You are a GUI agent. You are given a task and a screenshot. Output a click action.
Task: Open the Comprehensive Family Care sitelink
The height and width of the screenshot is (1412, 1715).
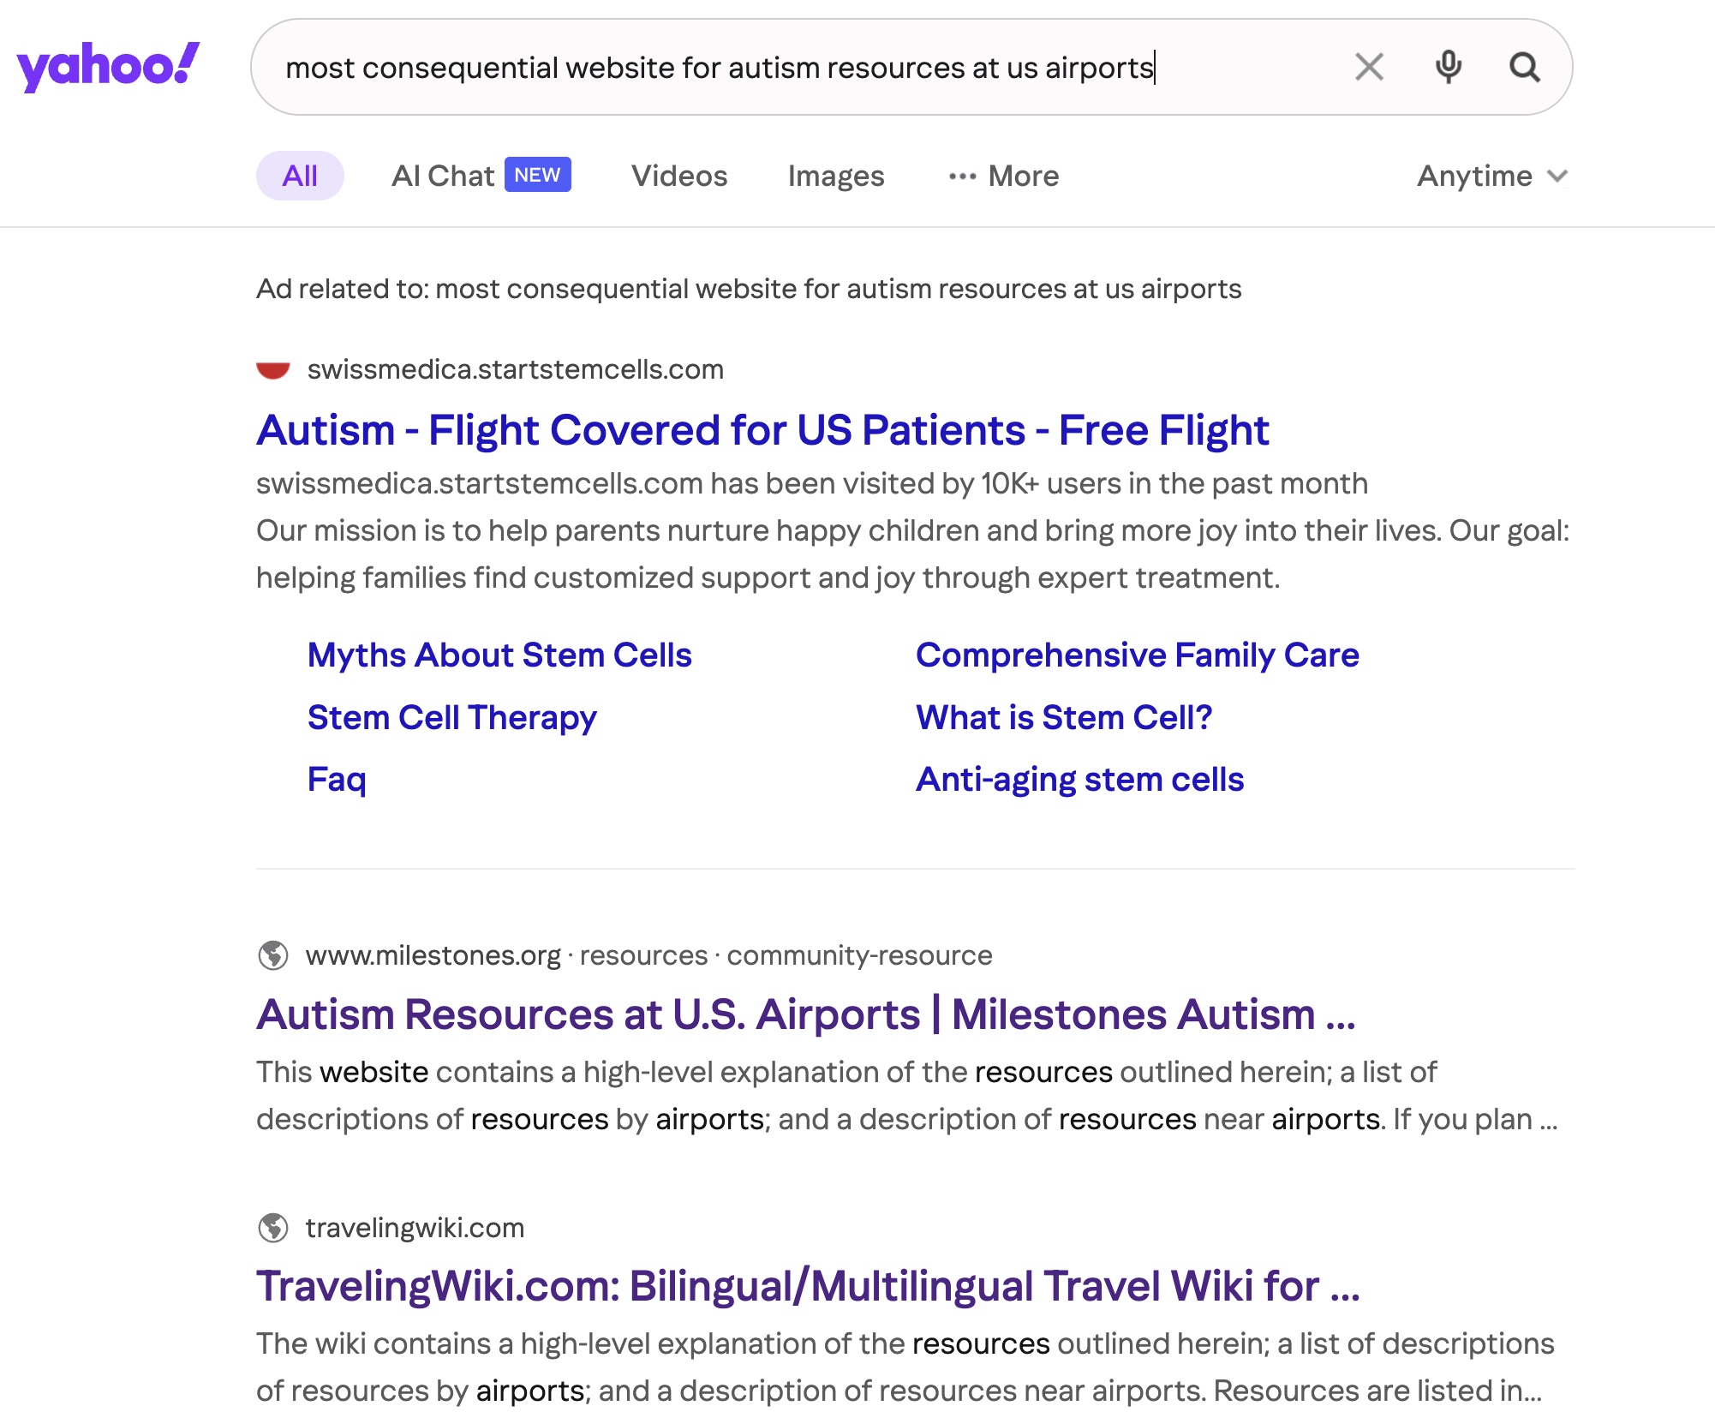pos(1137,655)
